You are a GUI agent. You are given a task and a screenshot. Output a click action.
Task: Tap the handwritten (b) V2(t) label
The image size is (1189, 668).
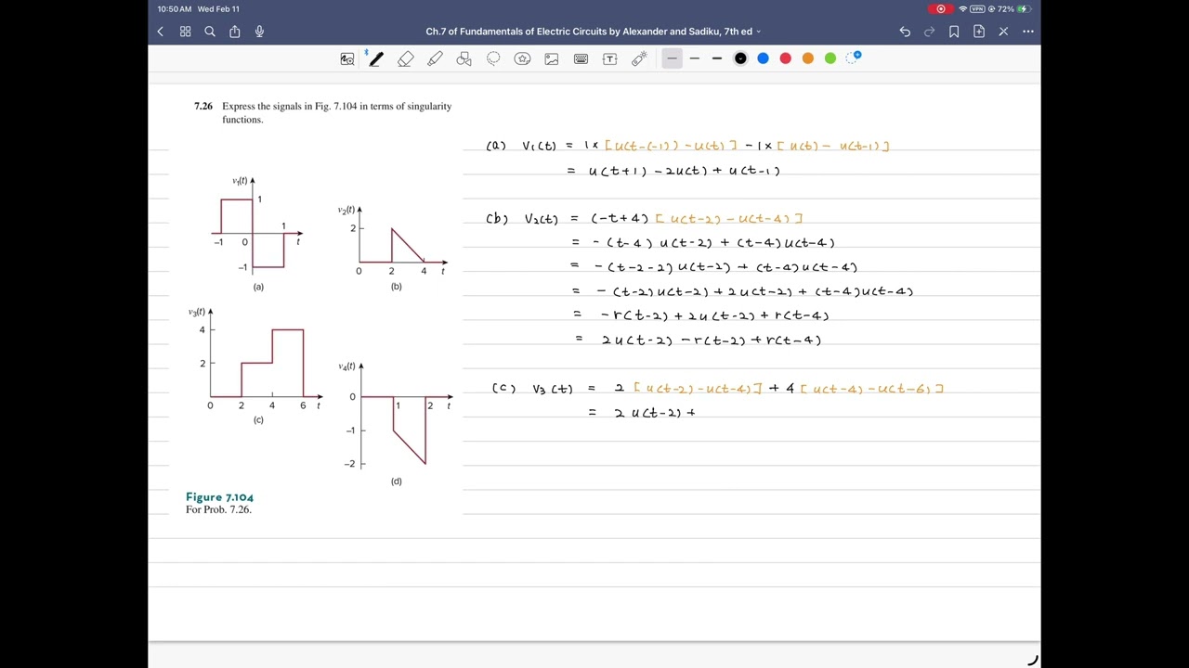tap(522, 219)
